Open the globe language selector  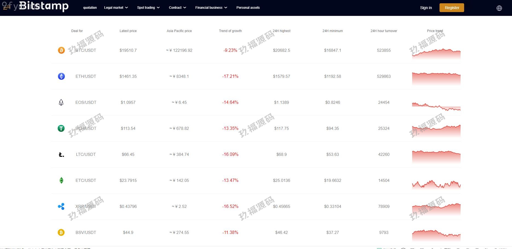(499, 8)
